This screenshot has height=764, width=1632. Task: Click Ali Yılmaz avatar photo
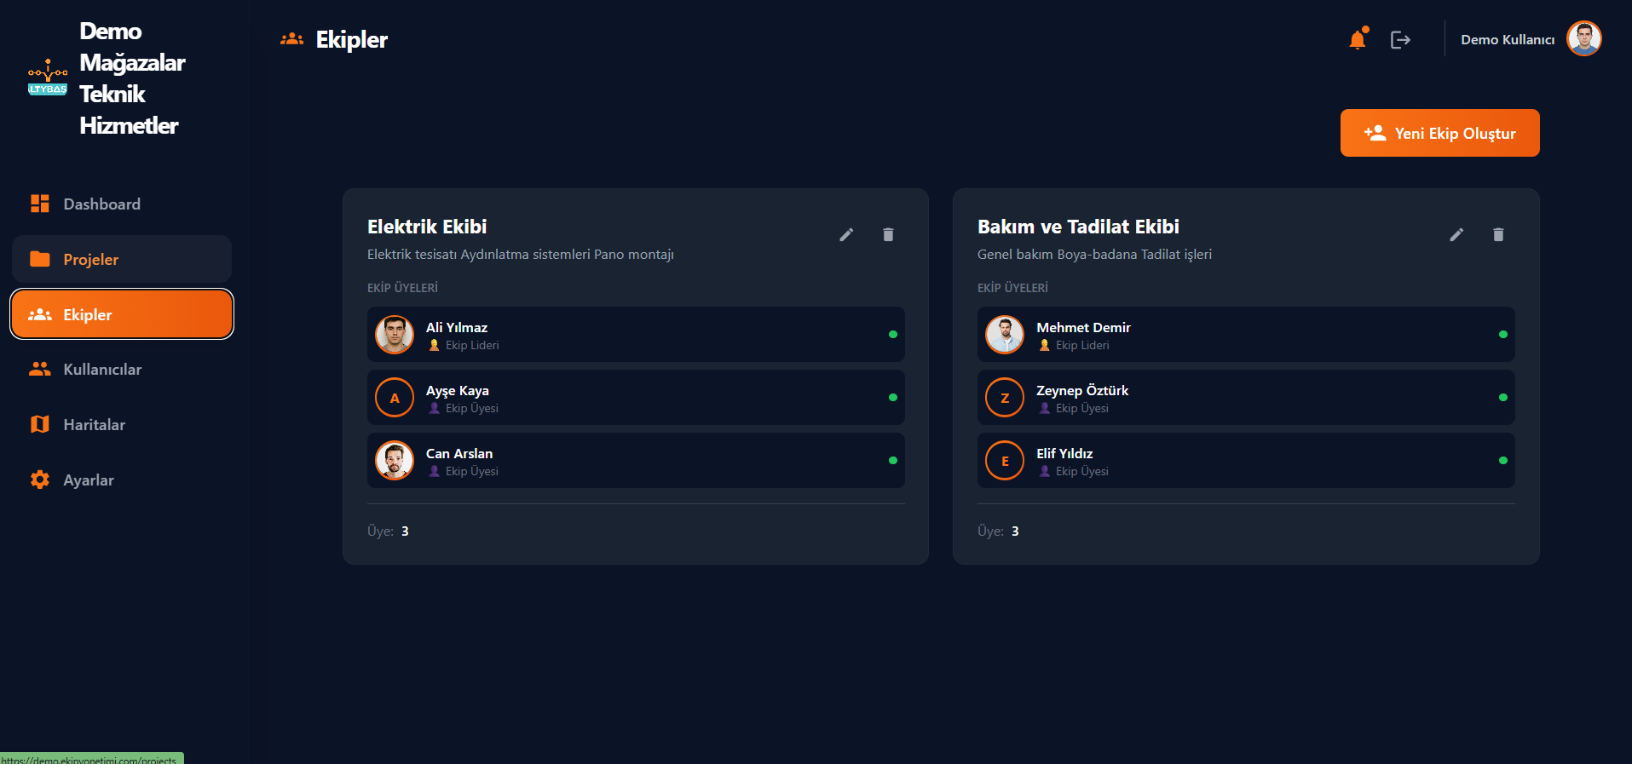(395, 335)
